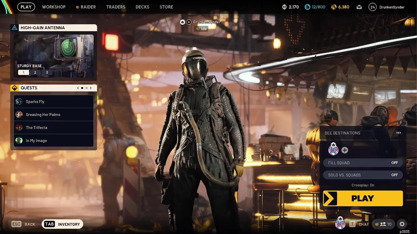This screenshot has width=417, height=234.
Task: Click the ESC key icon
Action: pyautogui.click(x=16, y=224)
